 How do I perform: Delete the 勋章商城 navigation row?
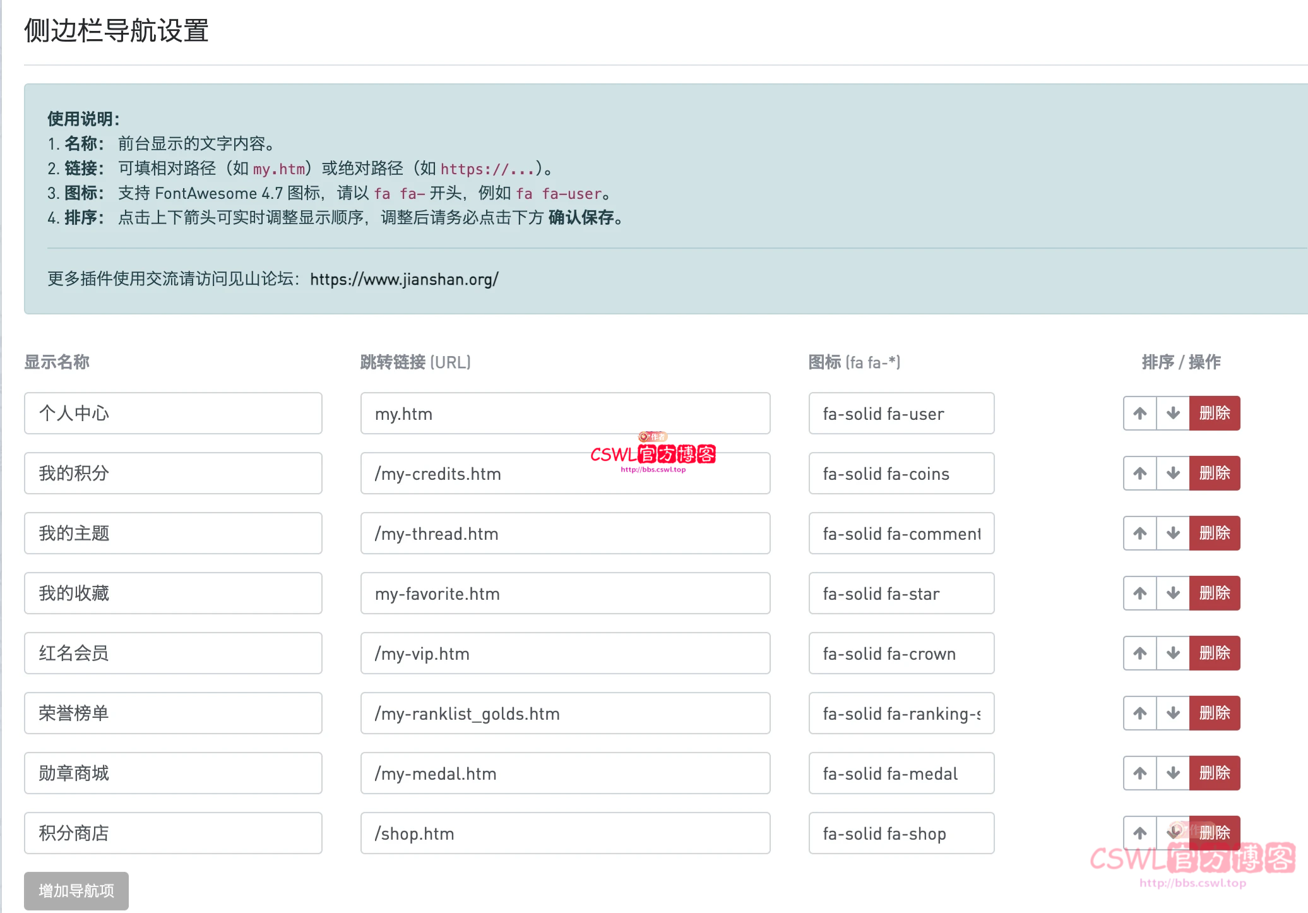1214,773
